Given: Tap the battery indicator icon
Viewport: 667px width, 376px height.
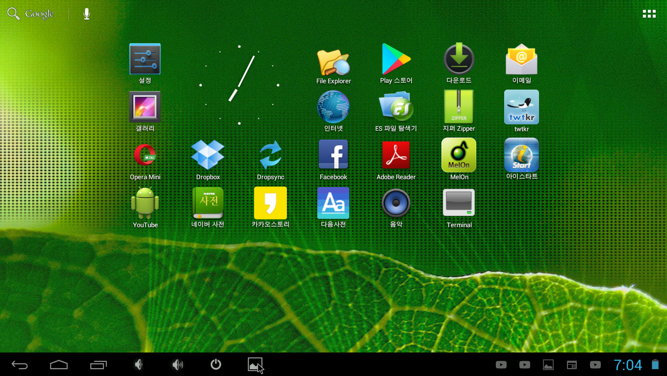Looking at the screenshot, I should 655,365.
